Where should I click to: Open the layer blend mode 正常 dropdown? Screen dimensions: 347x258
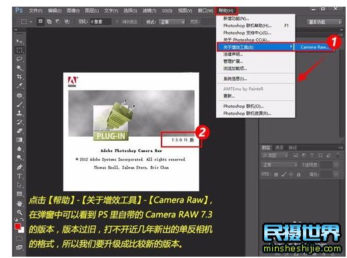click(x=280, y=165)
